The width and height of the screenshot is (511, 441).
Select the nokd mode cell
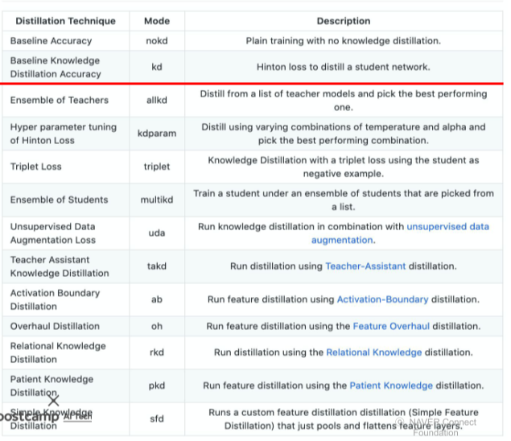point(157,40)
